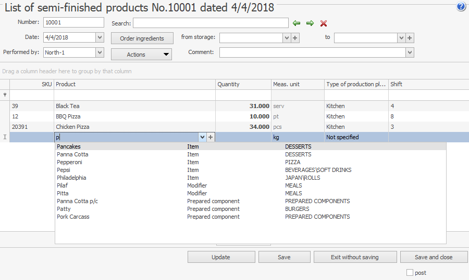The height and width of the screenshot is (280, 469).
Task: Click plus icon next to from storage field
Action: 295,38
